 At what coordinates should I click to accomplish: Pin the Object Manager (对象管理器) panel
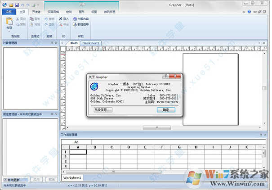click(52, 43)
